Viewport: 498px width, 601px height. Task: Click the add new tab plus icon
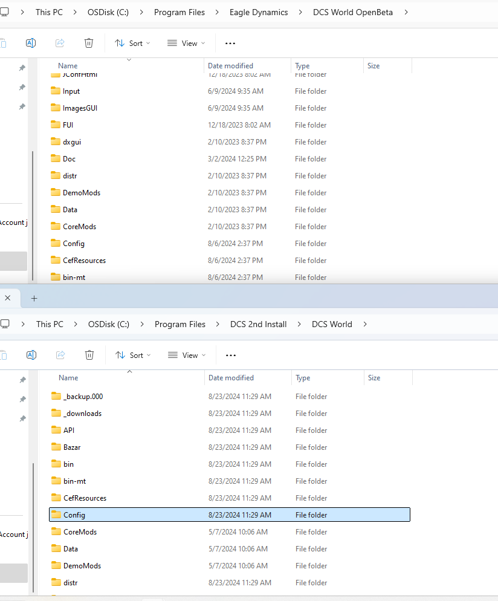[34, 298]
